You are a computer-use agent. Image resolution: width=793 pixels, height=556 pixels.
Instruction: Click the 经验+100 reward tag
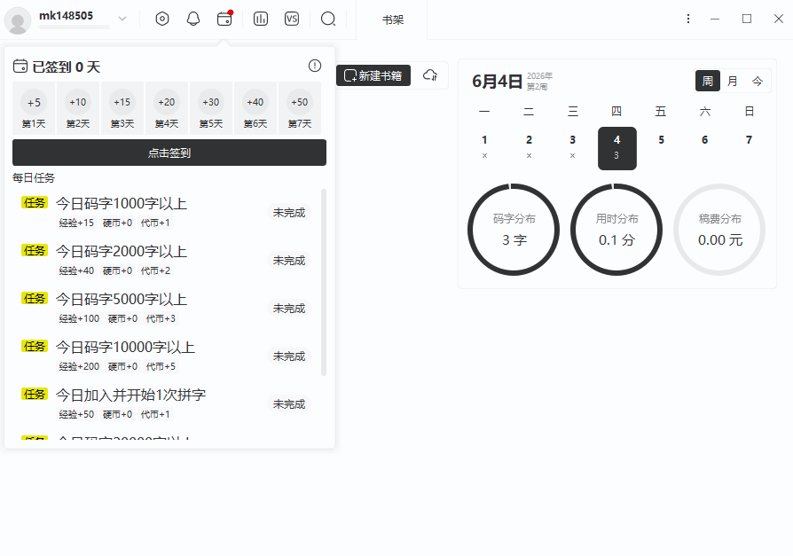[79, 318]
